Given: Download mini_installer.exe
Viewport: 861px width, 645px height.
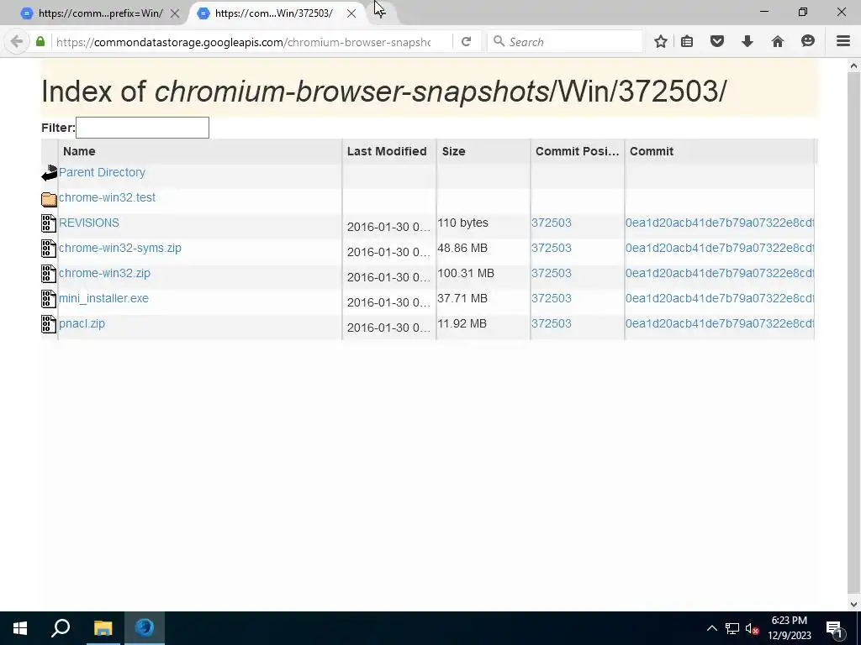Looking at the screenshot, I should pos(103,298).
